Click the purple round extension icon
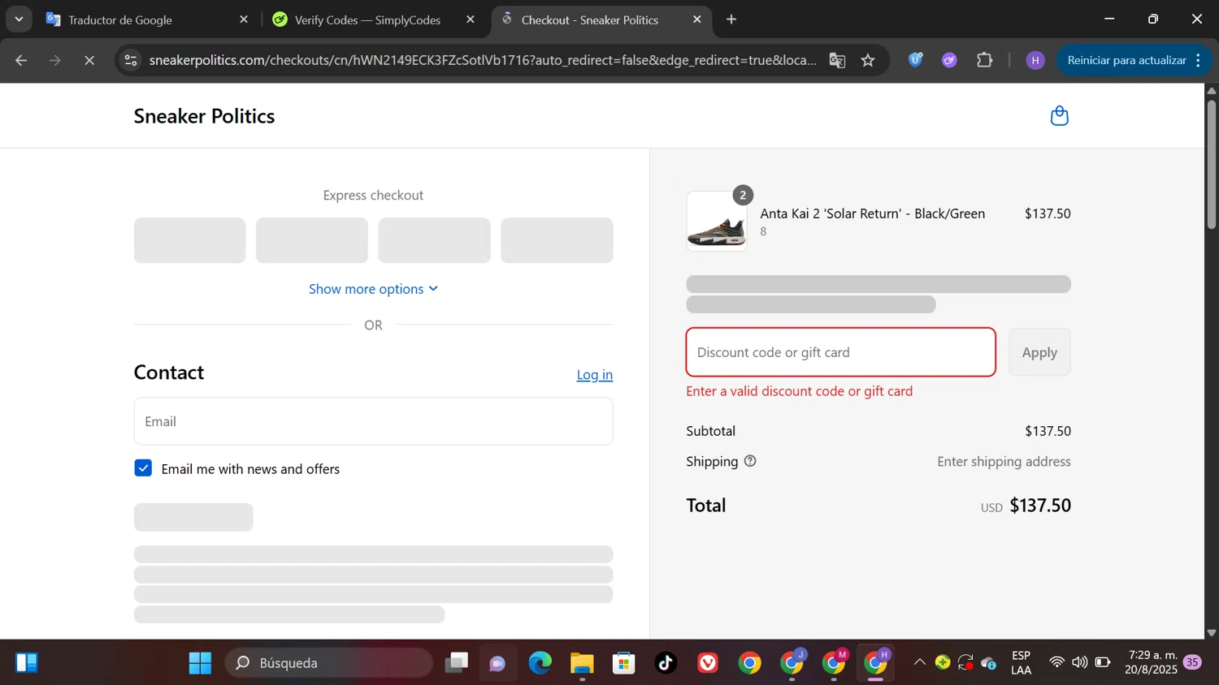The height and width of the screenshot is (685, 1219). click(x=949, y=60)
